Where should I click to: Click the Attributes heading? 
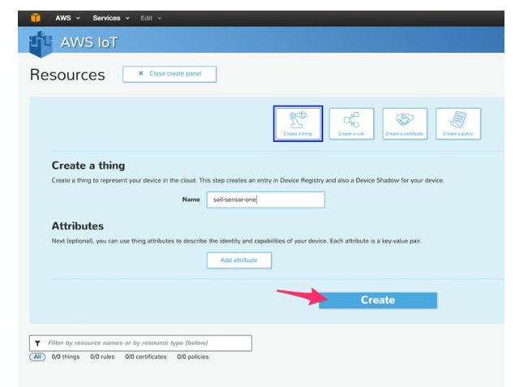pos(77,226)
